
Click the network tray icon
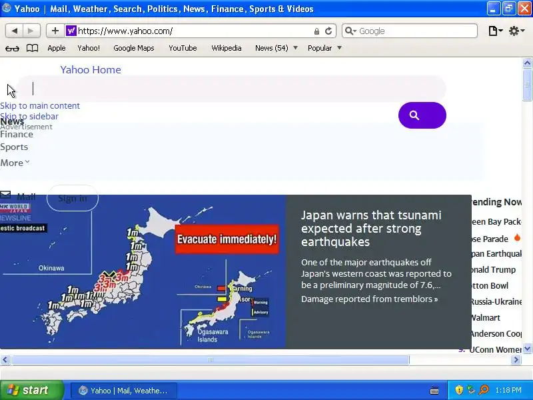(x=471, y=390)
